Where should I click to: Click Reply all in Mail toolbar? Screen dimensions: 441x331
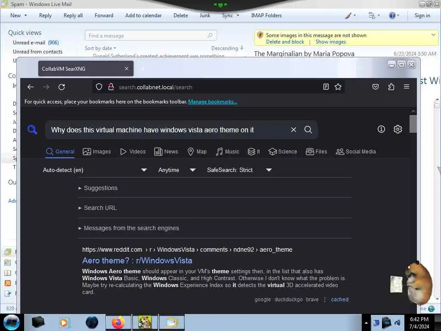pyautogui.click(x=73, y=16)
